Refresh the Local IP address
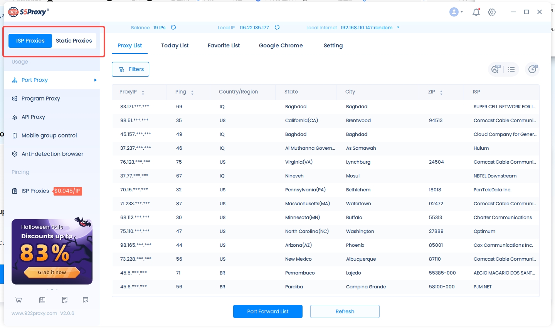 [277, 27]
